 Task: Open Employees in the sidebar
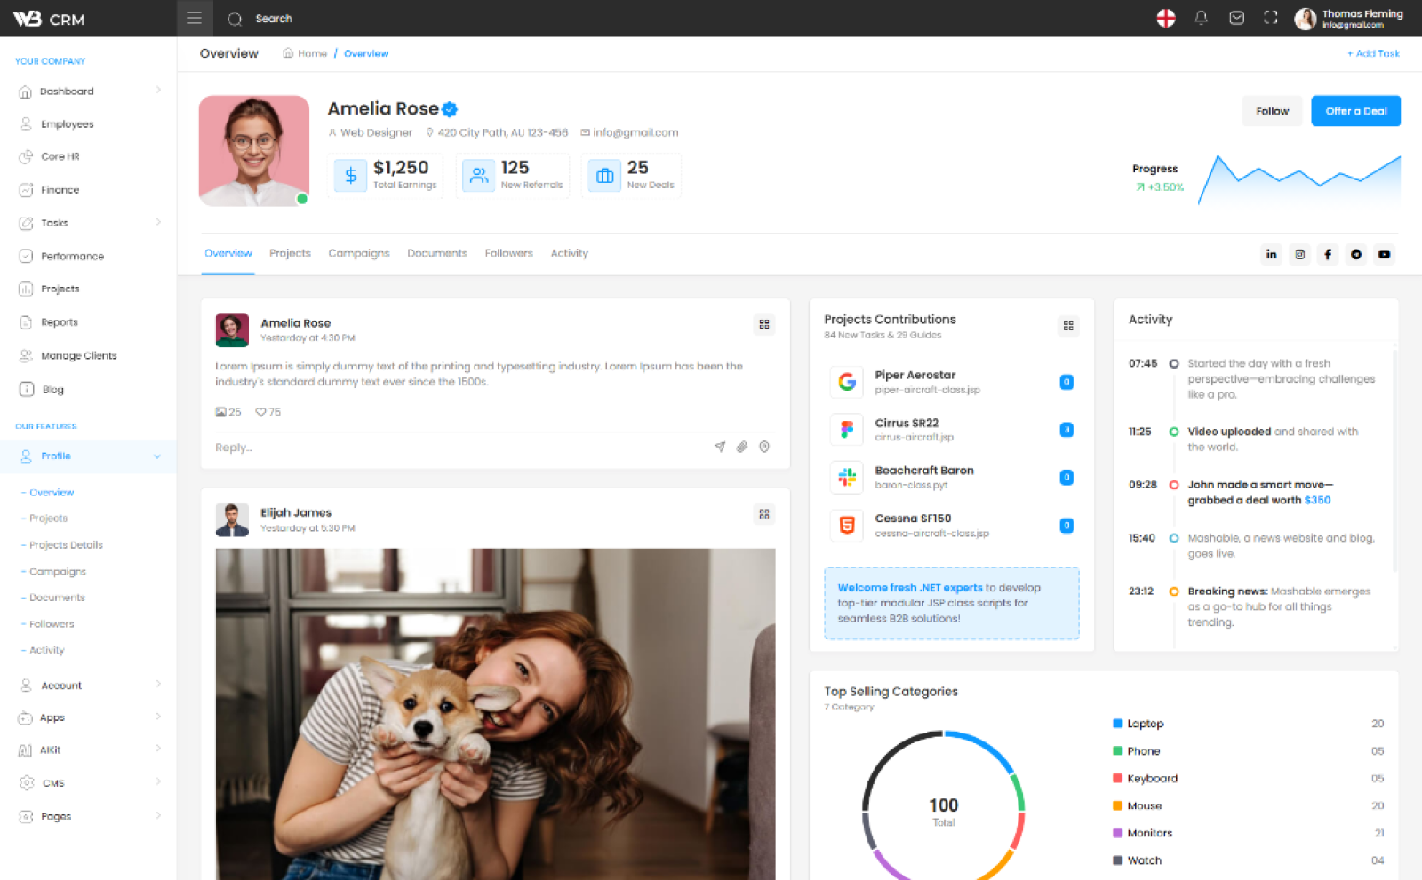click(88, 124)
